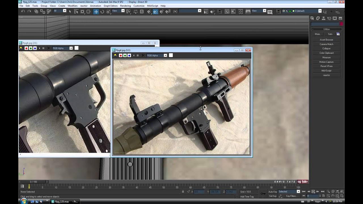Select the Mirror tool icon
The image size is (363, 204).
206,12
